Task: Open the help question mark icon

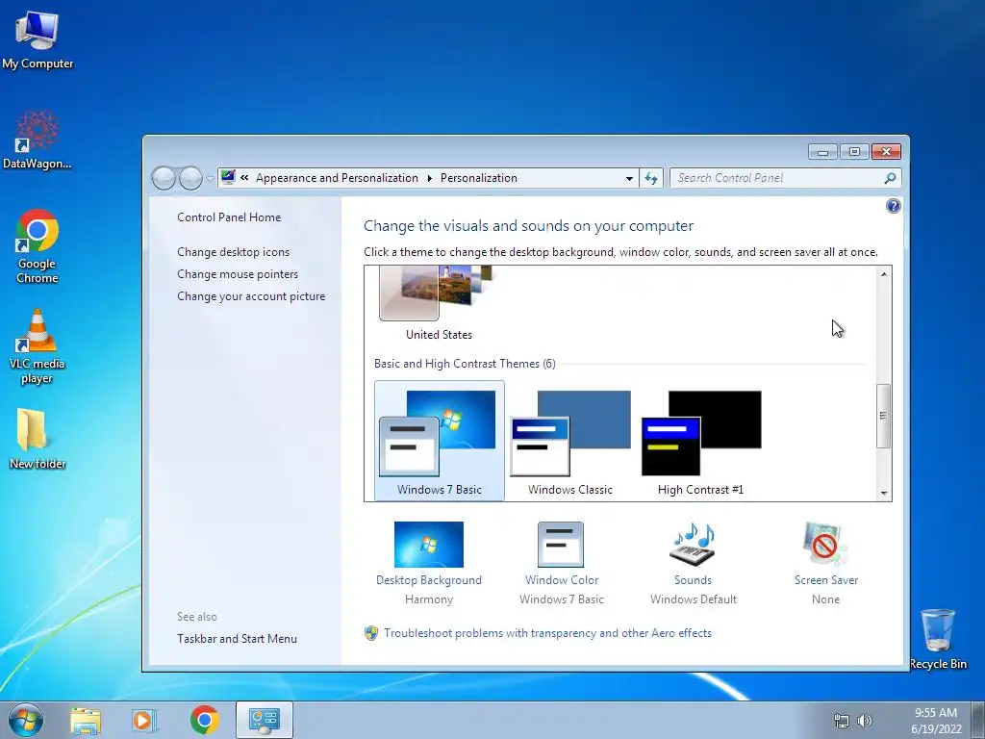Action: point(893,206)
